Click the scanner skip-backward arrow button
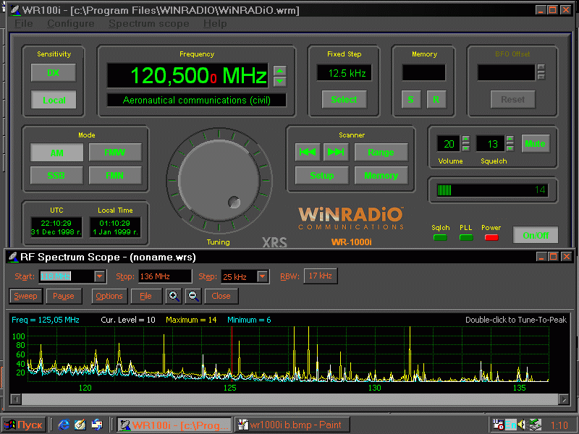 click(x=308, y=152)
